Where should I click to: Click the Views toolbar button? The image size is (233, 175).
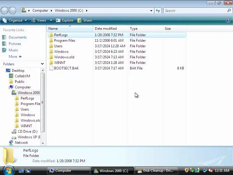point(39,20)
